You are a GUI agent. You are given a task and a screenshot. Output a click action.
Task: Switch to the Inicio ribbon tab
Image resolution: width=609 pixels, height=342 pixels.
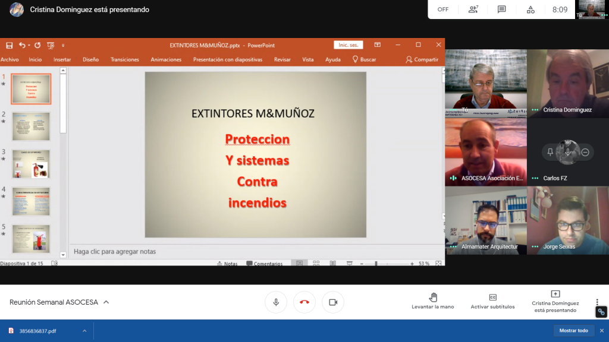[35, 59]
